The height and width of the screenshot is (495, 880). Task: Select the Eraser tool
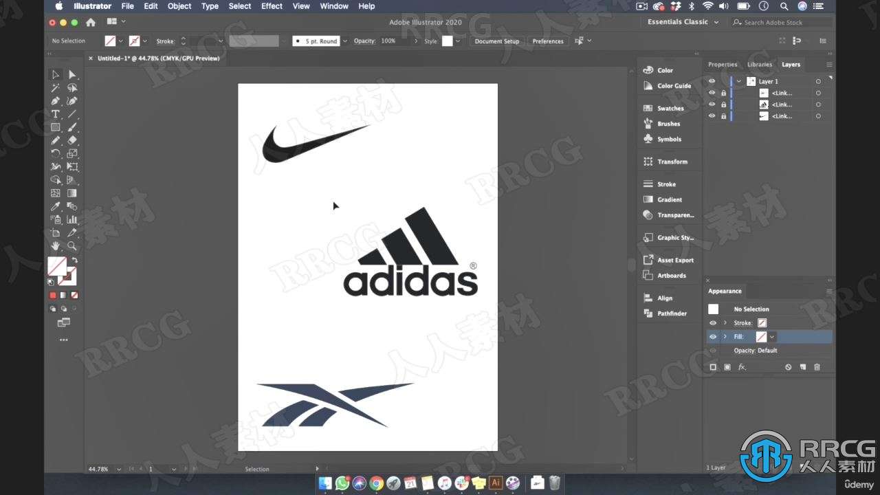pyautogui.click(x=72, y=140)
